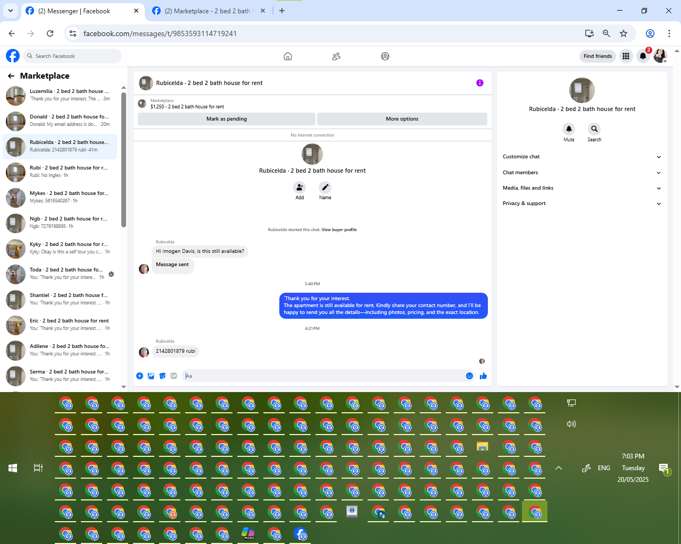
Task: Choose a sticker icon in composer
Action: (162, 376)
